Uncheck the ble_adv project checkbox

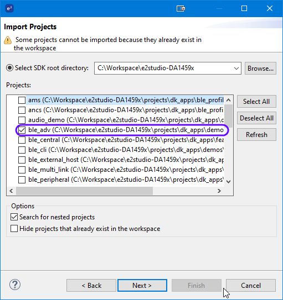click(22, 130)
